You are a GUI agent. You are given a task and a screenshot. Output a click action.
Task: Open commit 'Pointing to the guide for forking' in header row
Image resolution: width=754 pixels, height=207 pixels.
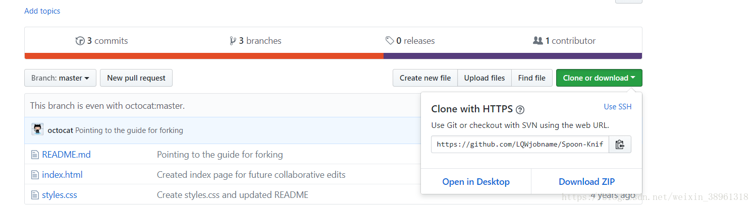pos(129,130)
